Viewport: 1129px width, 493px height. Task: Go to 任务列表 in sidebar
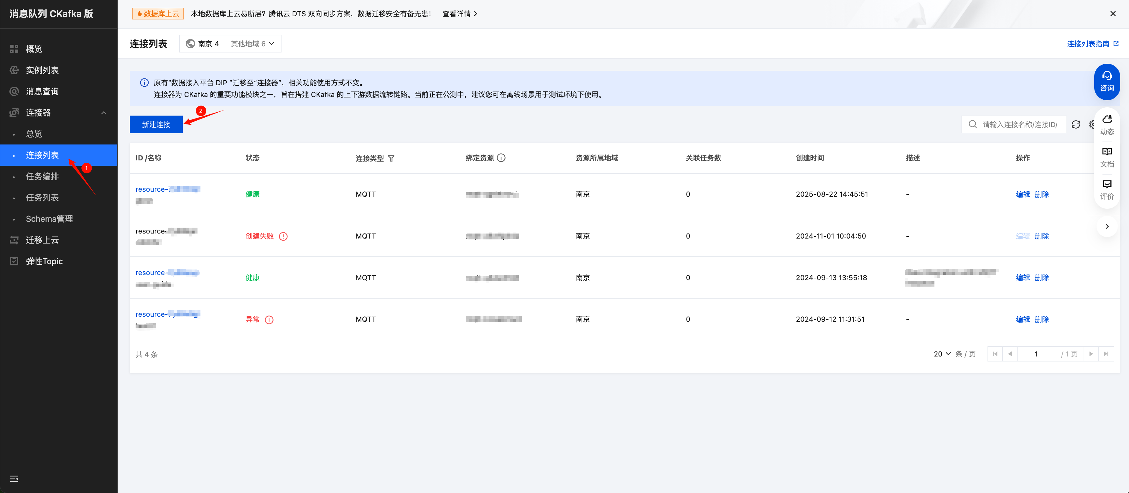42,198
